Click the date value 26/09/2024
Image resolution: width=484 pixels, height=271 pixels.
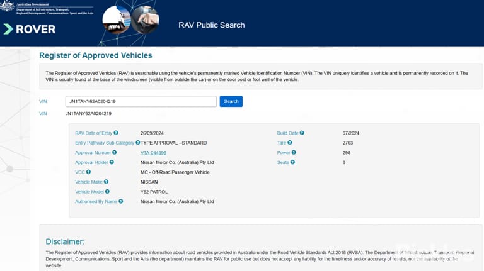[x=152, y=133]
